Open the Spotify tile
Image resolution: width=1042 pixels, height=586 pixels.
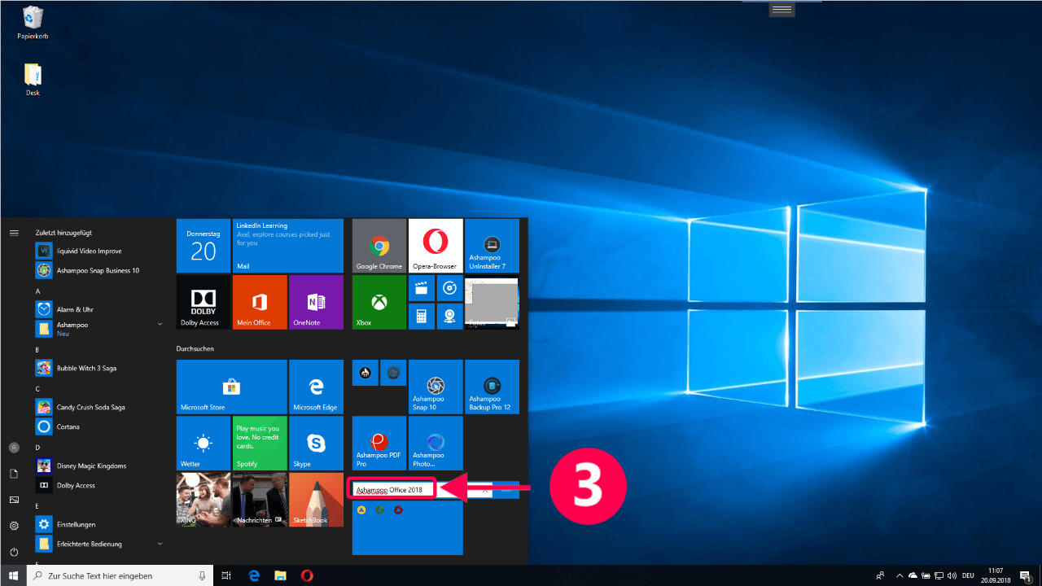[x=260, y=443]
